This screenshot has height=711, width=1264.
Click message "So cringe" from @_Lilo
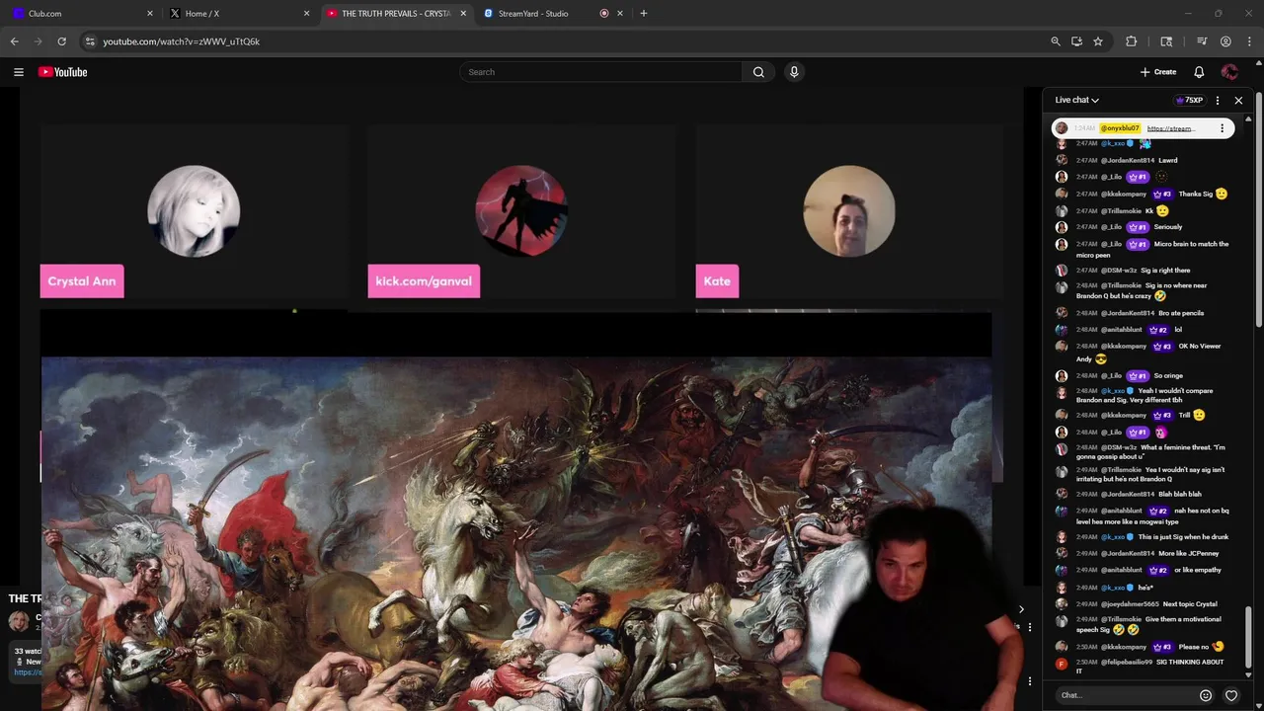1168,376
